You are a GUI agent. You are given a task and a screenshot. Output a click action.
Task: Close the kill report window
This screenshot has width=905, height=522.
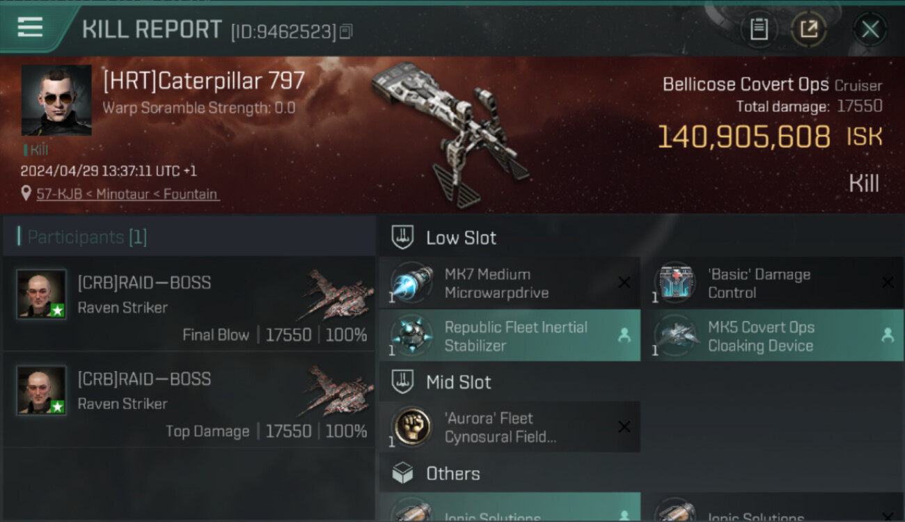[x=870, y=29]
